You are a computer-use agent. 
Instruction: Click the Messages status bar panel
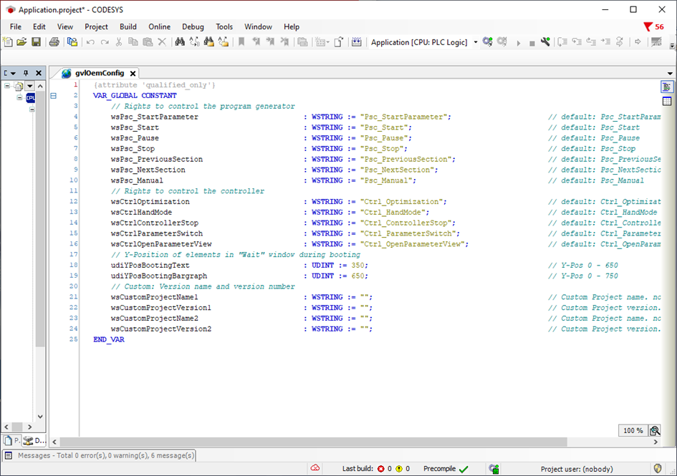pos(99,455)
